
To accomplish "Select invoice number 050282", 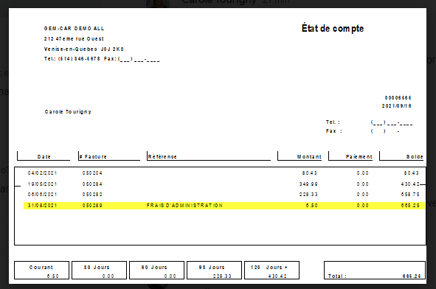I will pyautogui.click(x=92, y=195).
